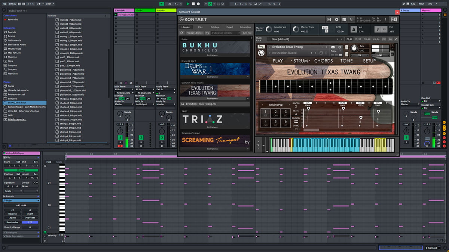Open Kontakt options gear icon
Image resolution: width=449 pixels, height=252 pixels.
(x=337, y=19)
